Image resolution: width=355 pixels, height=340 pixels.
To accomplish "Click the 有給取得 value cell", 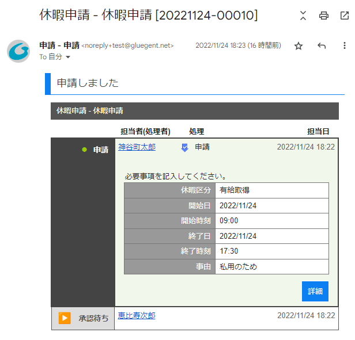I will pos(272,190).
